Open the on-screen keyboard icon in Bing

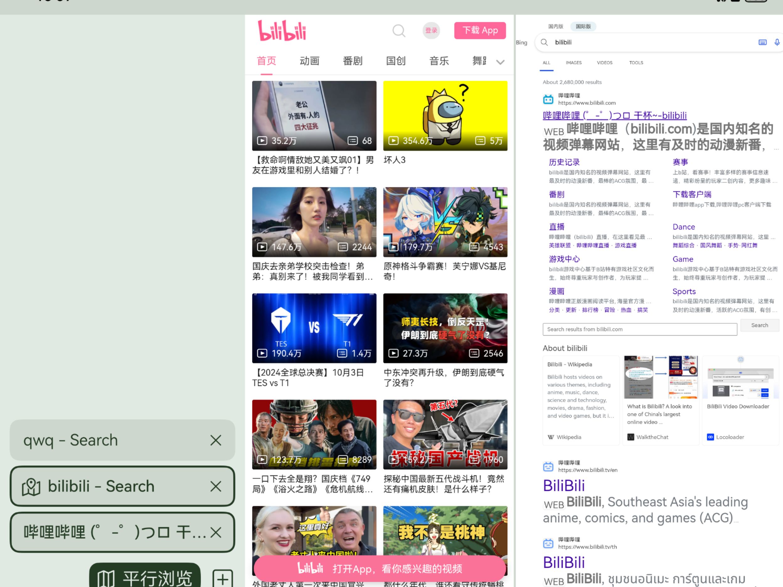(x=763, y=42)
